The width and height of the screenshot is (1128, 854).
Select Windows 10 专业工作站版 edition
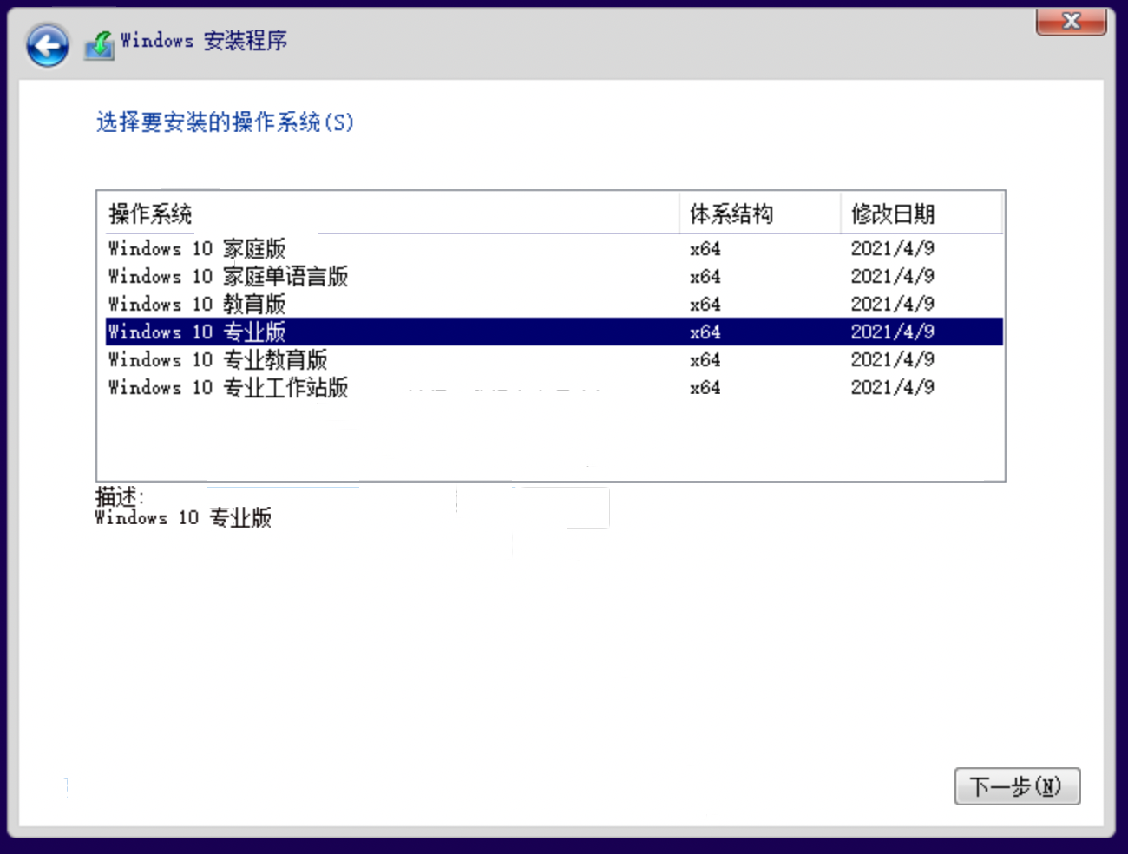click(x=228, y=388)
